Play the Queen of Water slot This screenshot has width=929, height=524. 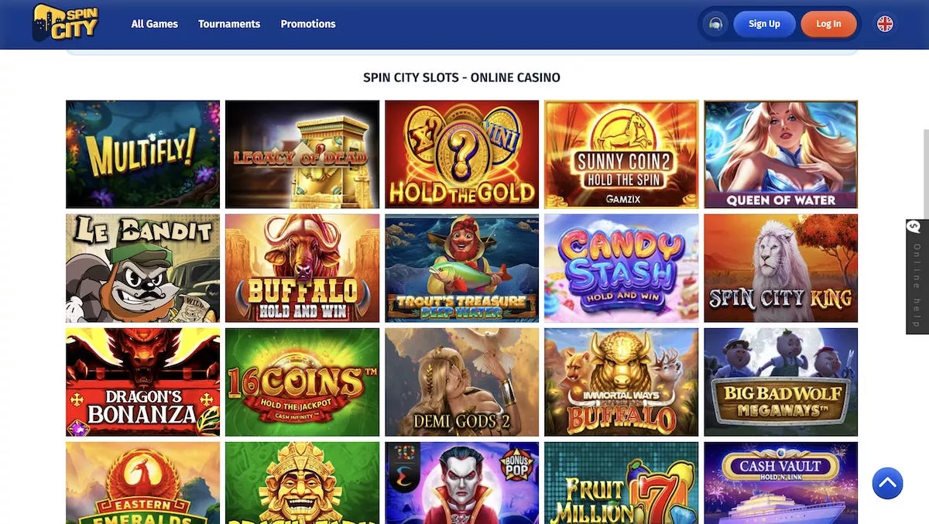(780, 154)
